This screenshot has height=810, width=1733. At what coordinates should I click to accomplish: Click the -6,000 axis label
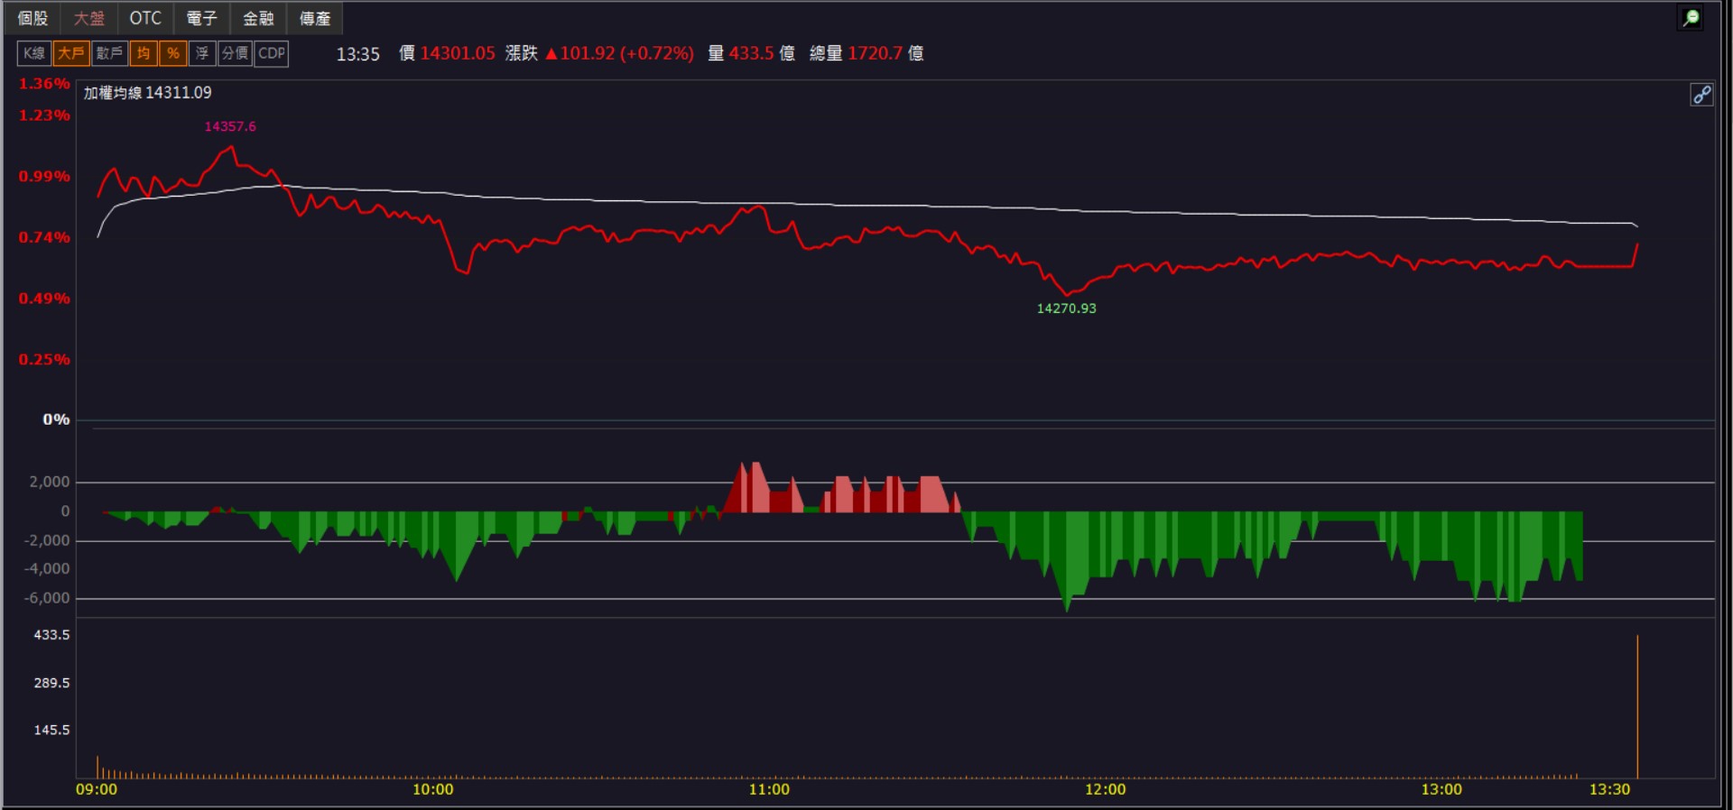pyautogui.click(x=47, y=598)
